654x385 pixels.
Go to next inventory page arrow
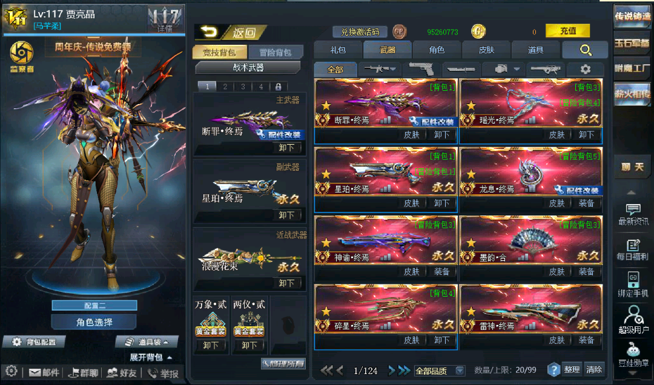click(x=391, y=370)
